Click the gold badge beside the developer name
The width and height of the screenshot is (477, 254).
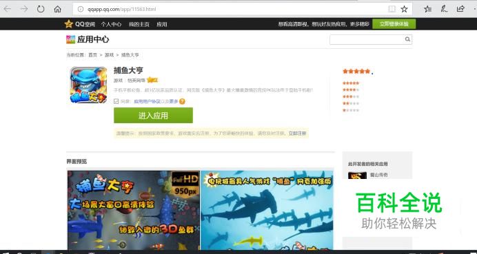click(x=152, y=81)
